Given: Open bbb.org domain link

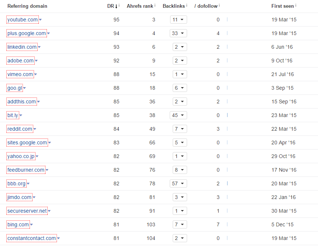Looking at the screenshot, I should point(16,183).
